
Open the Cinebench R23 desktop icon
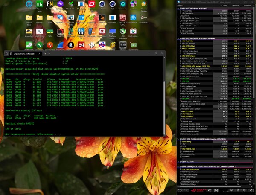point(113,4)
